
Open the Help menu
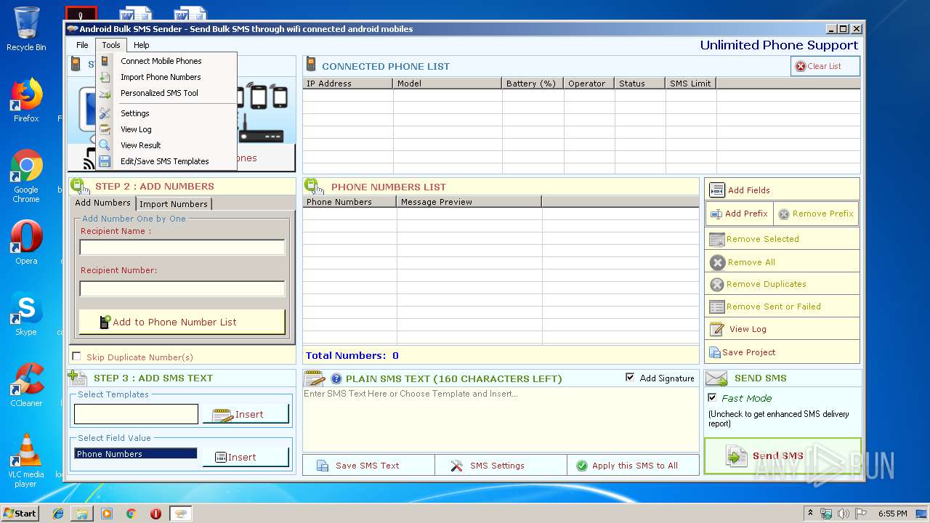[142, 45]
